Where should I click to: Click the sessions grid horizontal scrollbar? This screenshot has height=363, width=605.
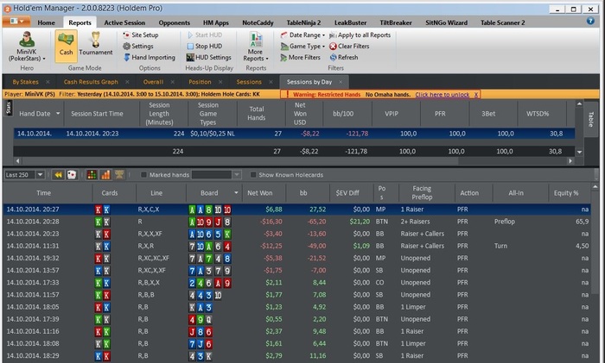[x=294, y=161]
